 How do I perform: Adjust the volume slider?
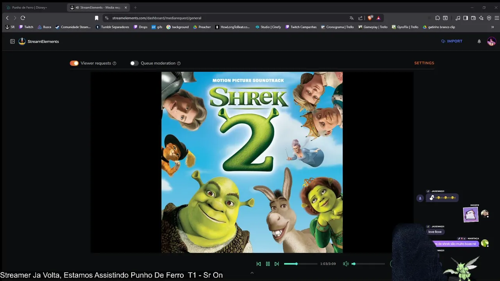click(368, 264)
